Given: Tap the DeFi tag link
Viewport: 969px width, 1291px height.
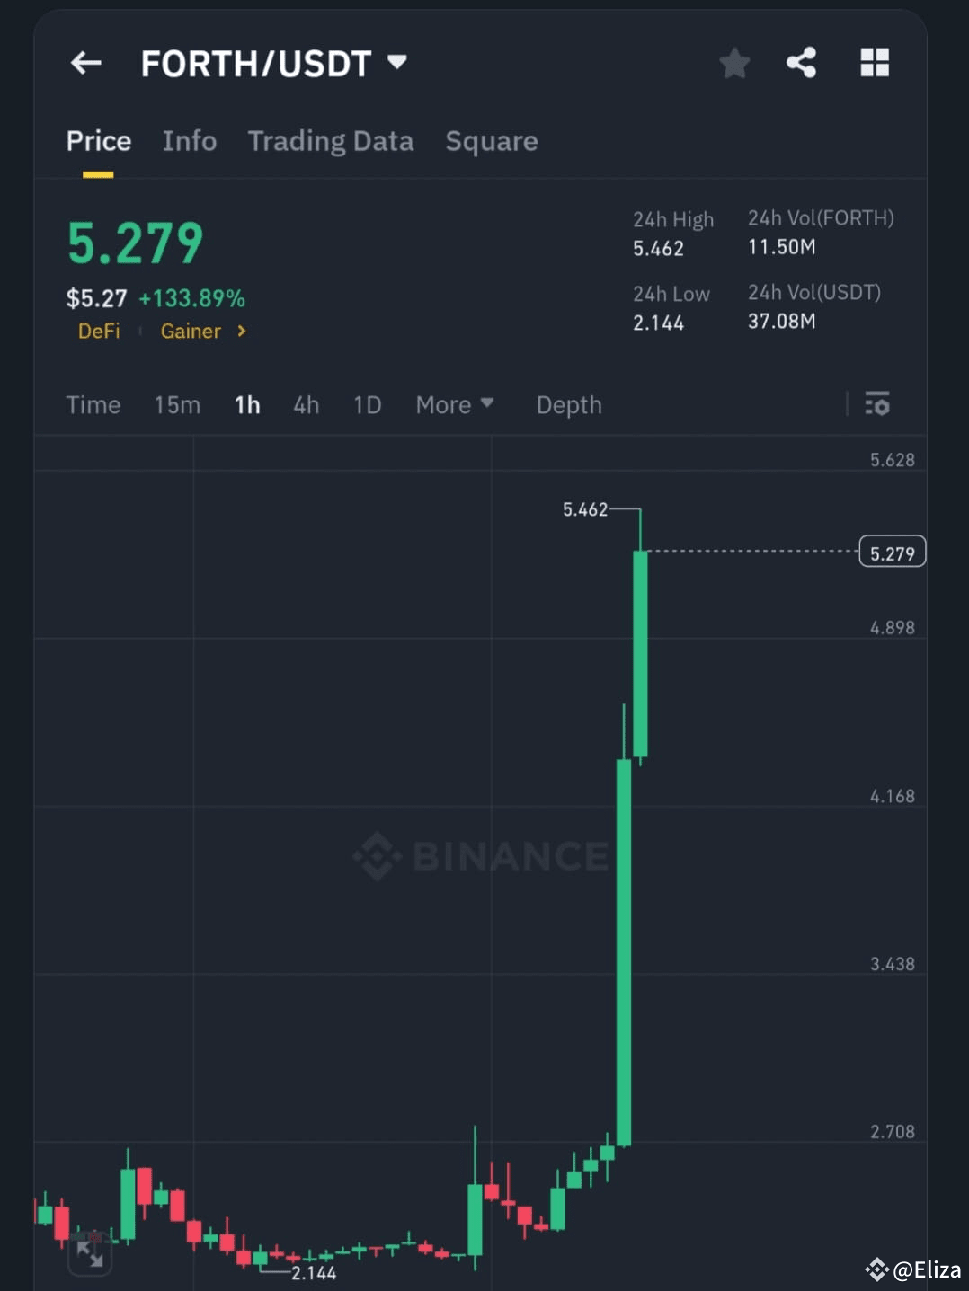Looking at the screenshot, I should coord(99,331).
